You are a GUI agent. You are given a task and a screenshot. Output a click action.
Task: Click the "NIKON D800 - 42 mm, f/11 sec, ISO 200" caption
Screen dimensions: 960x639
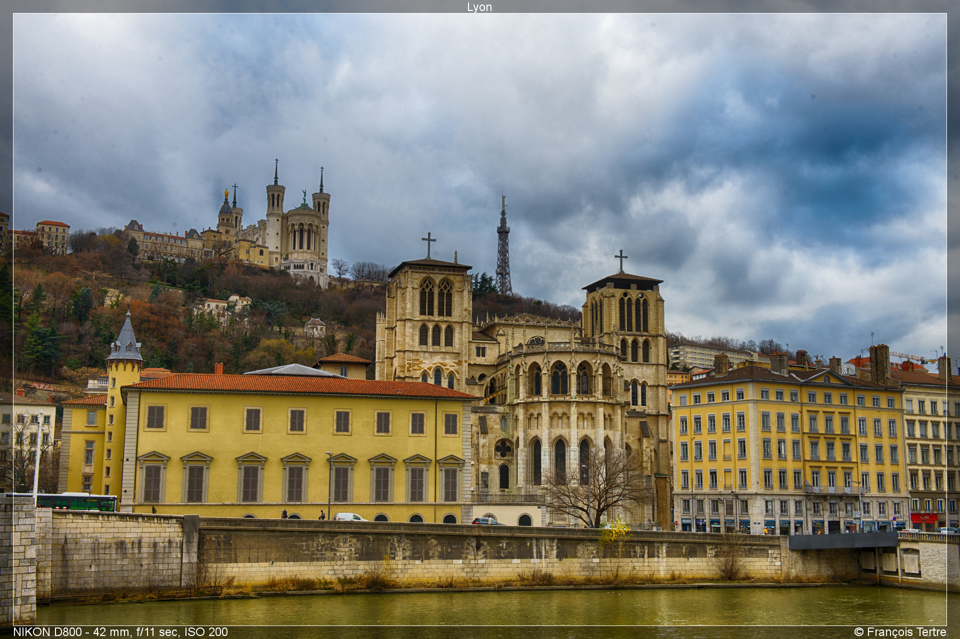tap(120, 632)
